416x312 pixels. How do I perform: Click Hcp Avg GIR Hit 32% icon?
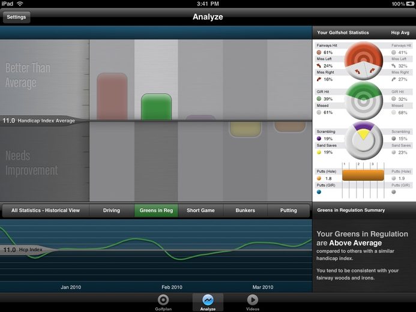coord(394,98)
